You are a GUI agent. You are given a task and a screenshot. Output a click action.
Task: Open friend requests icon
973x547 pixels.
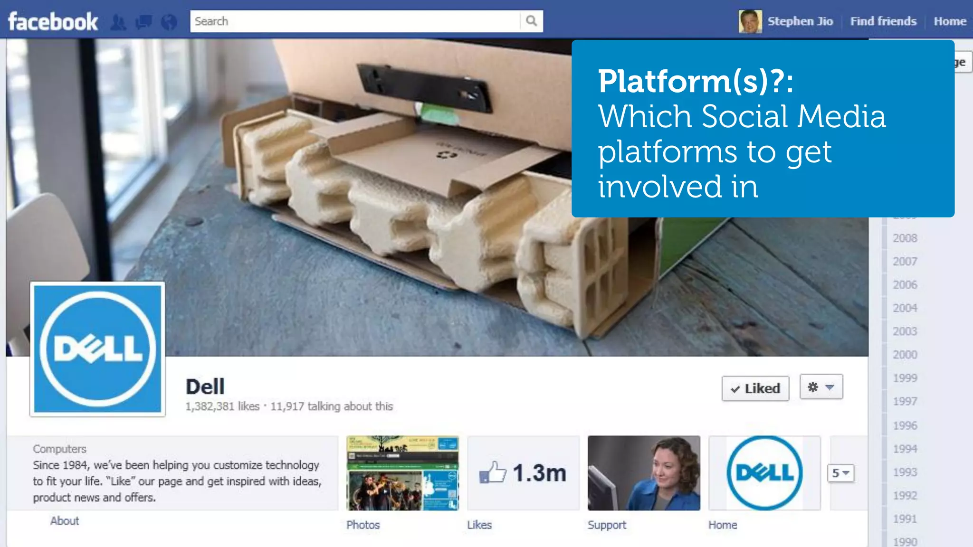tap(118, 22)
